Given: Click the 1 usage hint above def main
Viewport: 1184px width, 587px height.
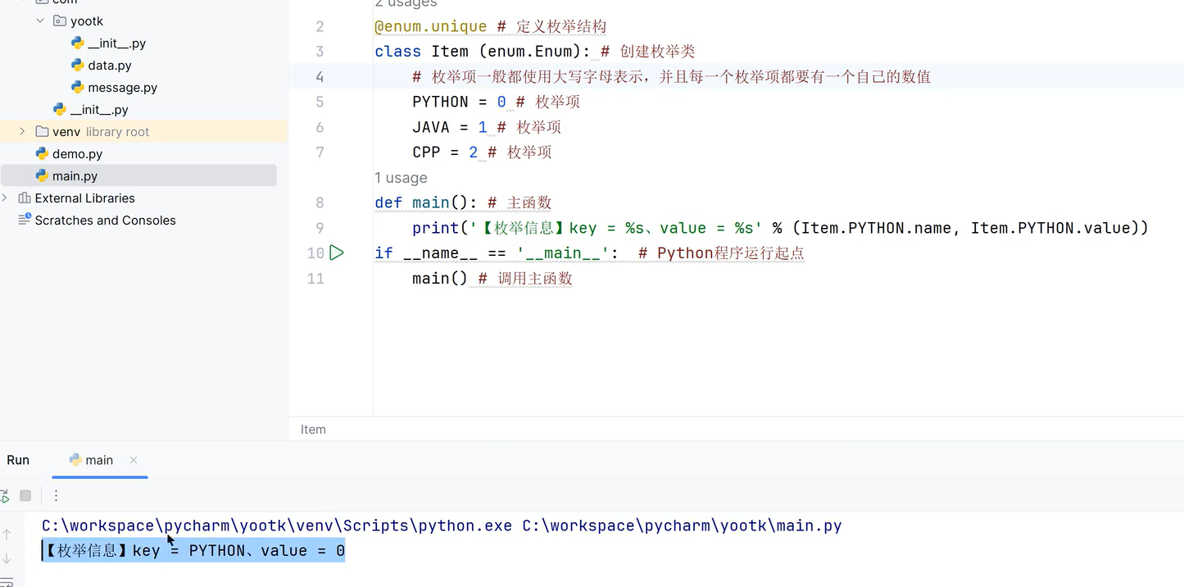Looking at the screenshot, I should tap(401, 177).
